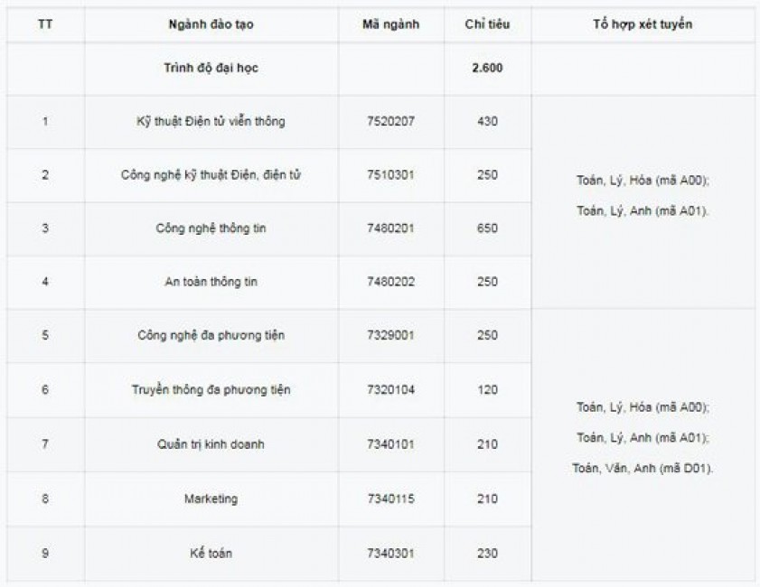Select the "An toàn thông tin" cell
The image size is (760, 587).
pos(211,282)
